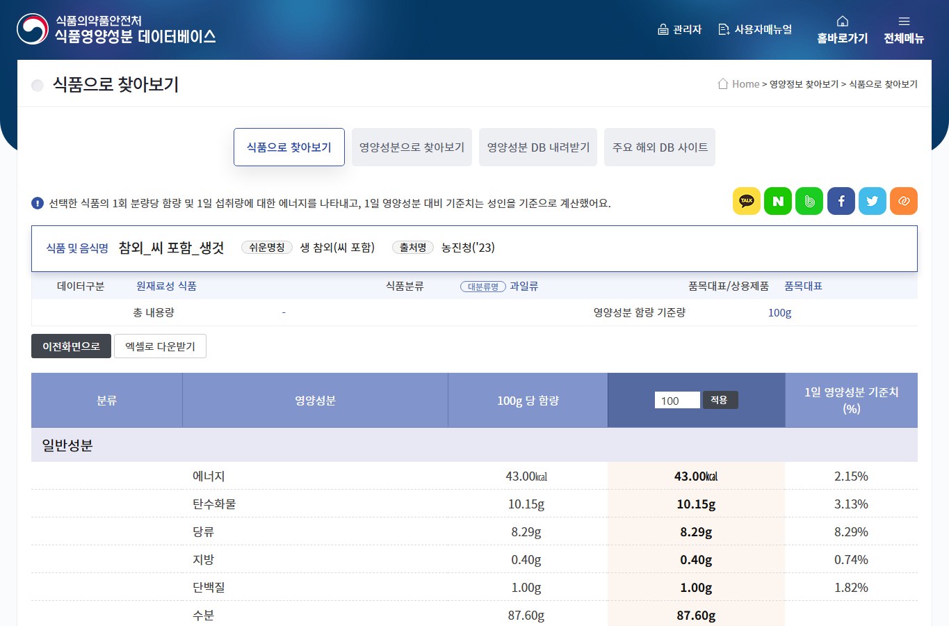This screenshot has width=949, height=626.
Task: Click 당류 row label
Action: (203, 532)
